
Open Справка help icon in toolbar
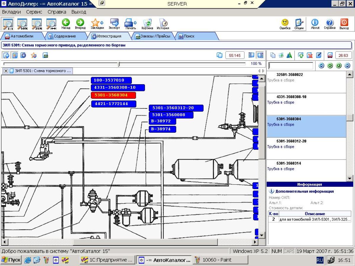tap(330, 24)
